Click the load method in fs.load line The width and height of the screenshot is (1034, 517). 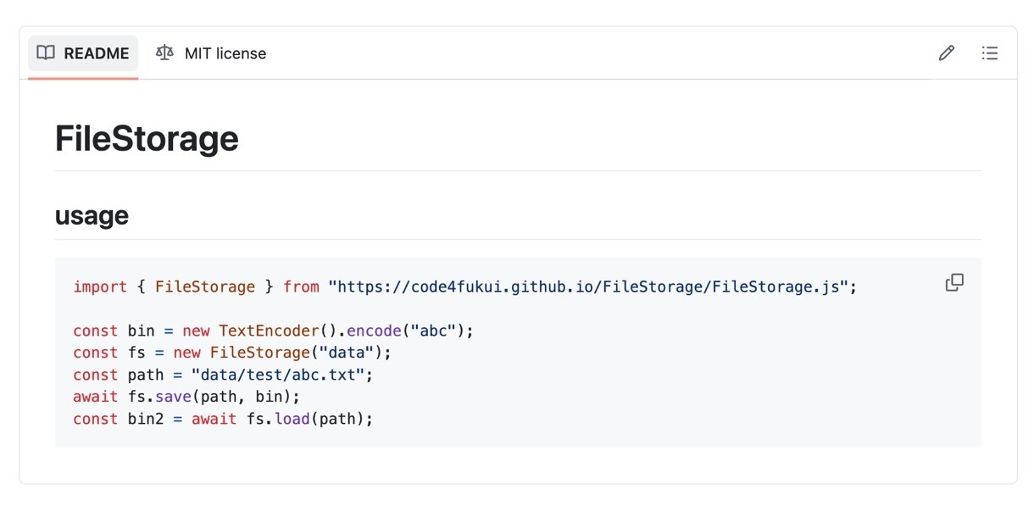292,419
